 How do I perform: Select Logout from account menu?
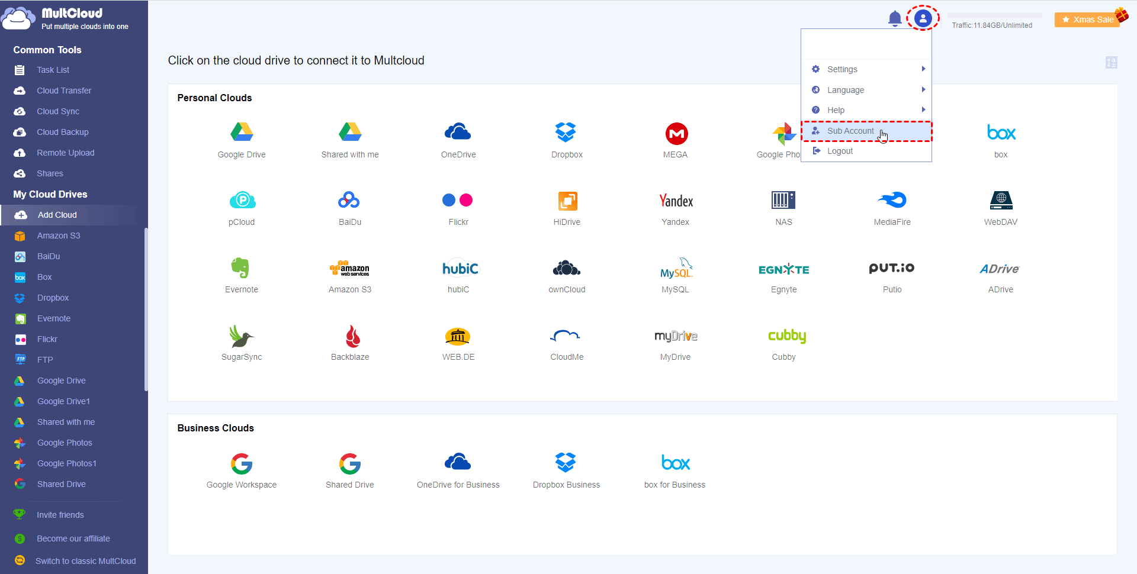[866, 151]
